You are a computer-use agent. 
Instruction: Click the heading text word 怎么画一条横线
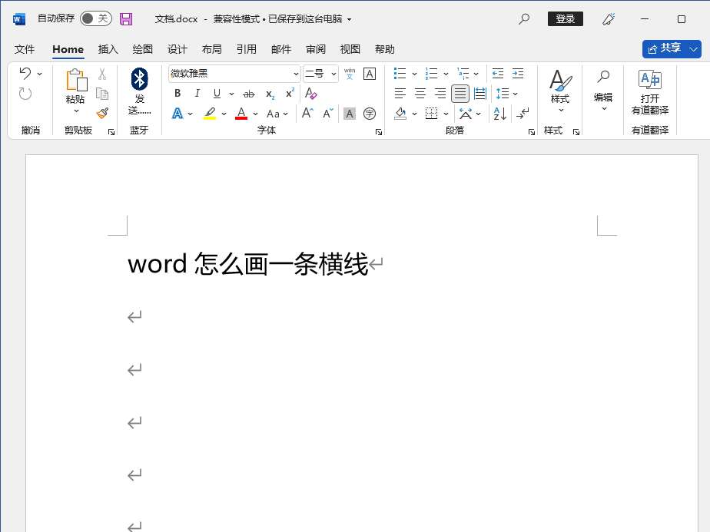[x=281, y=264]
